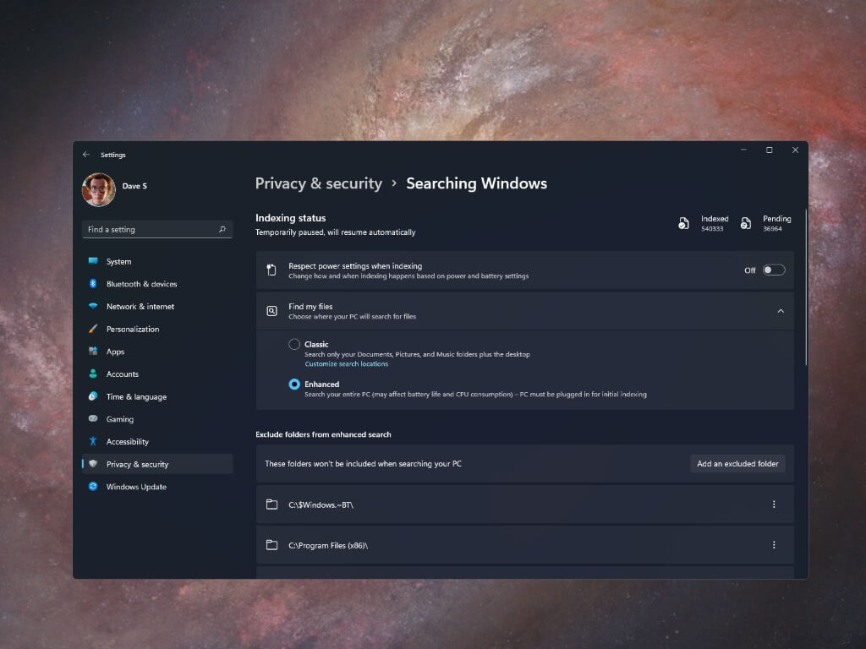The width and height of the screenshot is (866, 649).
Task: Go back with the Settings back arrow
Action: (x=86, y=155)
